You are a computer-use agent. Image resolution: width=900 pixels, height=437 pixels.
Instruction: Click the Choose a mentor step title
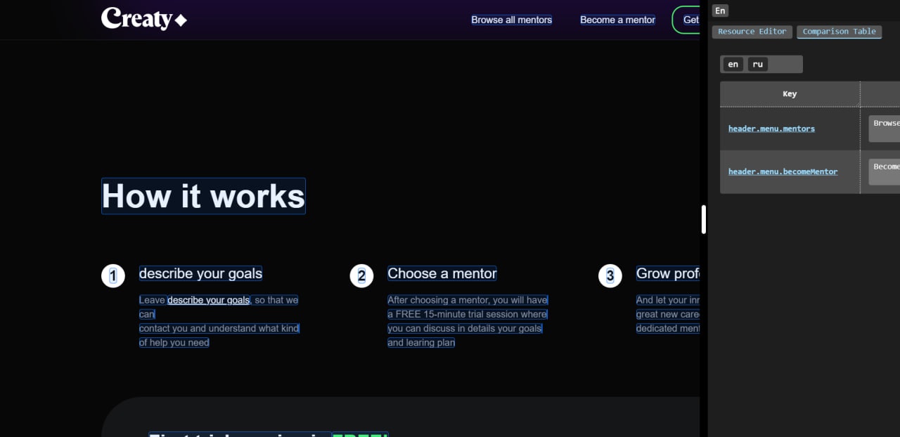442,273
